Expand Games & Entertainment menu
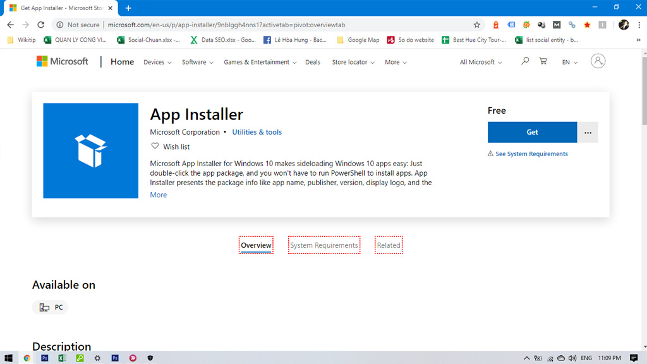 pos(260,62)
